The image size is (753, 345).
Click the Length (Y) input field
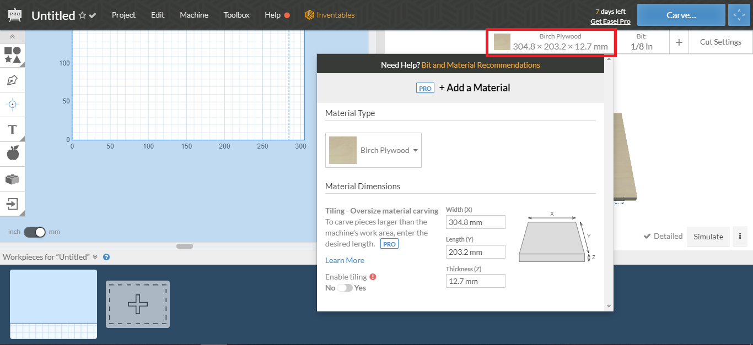click(475, 252)
